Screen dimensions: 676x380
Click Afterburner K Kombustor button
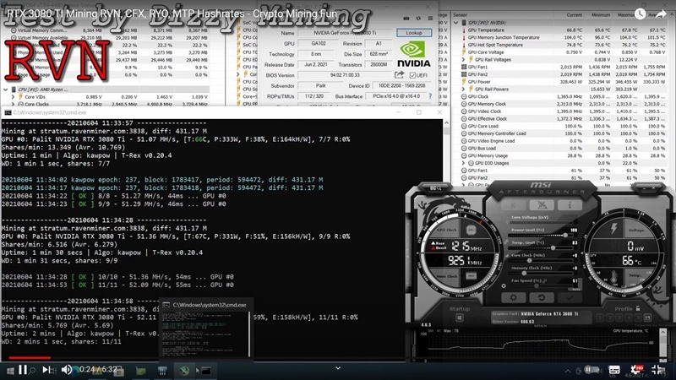[514, 205]
